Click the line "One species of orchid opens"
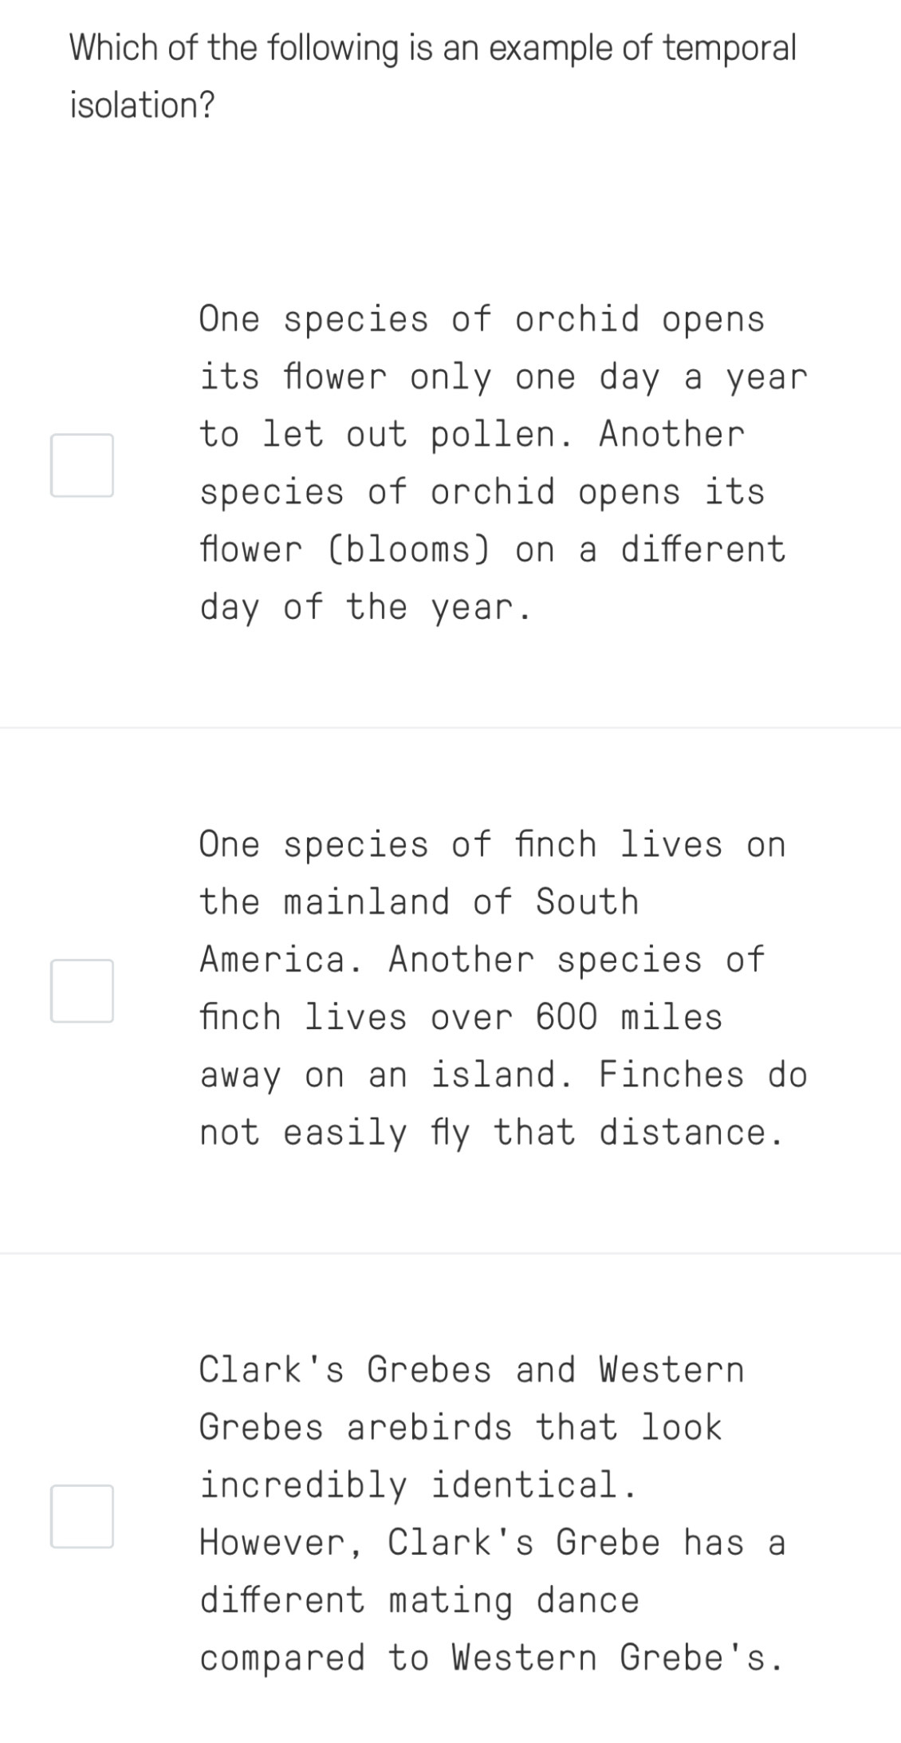Image resolution: width=901 pixels, height=1743 pixels. tap(482, 319)
